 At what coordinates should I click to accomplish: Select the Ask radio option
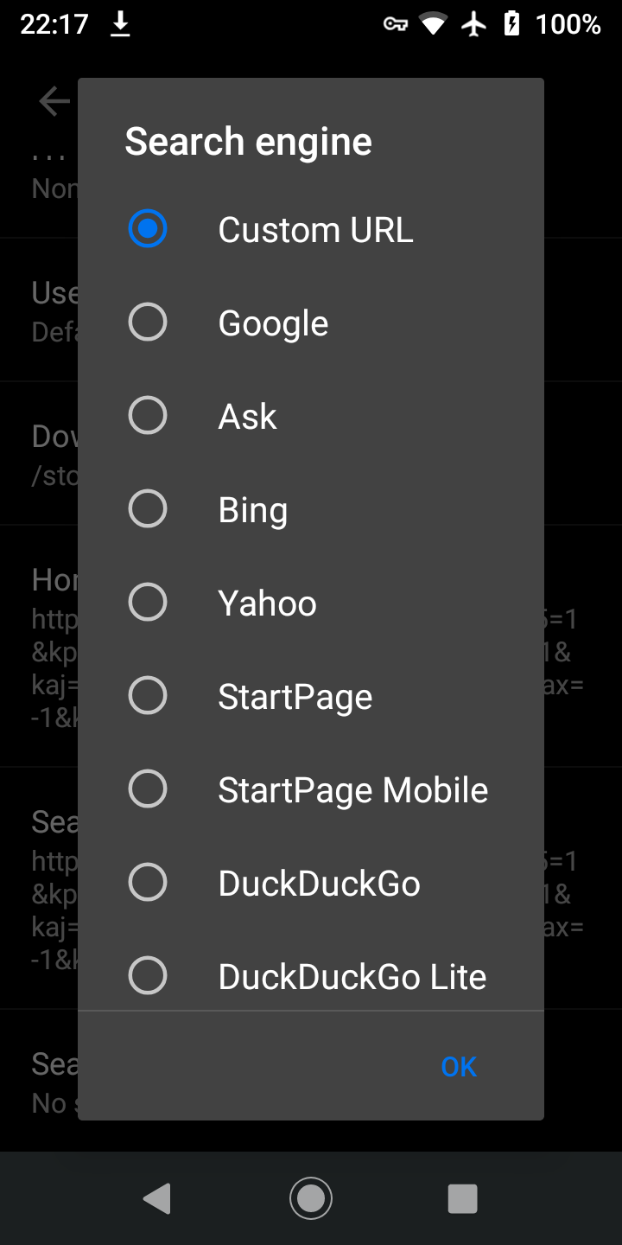(148, 416)
